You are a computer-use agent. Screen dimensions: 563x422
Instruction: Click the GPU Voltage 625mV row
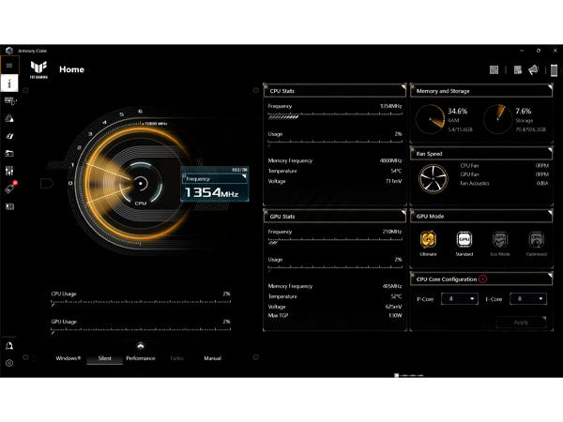tap(335, 307)
